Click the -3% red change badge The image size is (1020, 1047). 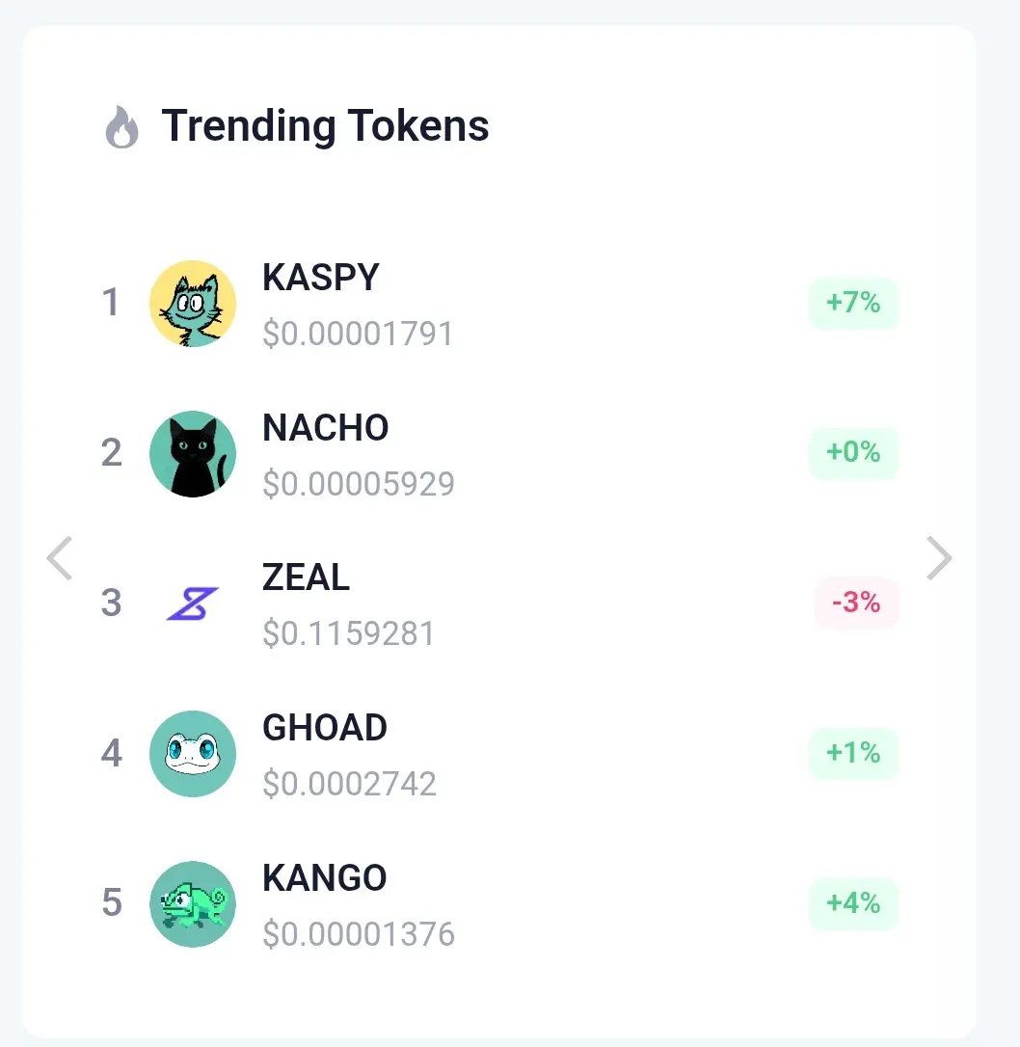pos(856,603)
